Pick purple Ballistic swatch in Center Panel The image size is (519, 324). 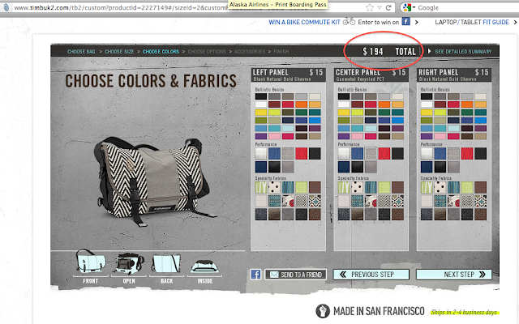tap(344, 136)
